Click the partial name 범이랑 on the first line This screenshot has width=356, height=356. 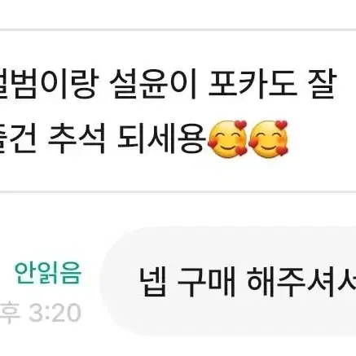[x=47, y=84]
